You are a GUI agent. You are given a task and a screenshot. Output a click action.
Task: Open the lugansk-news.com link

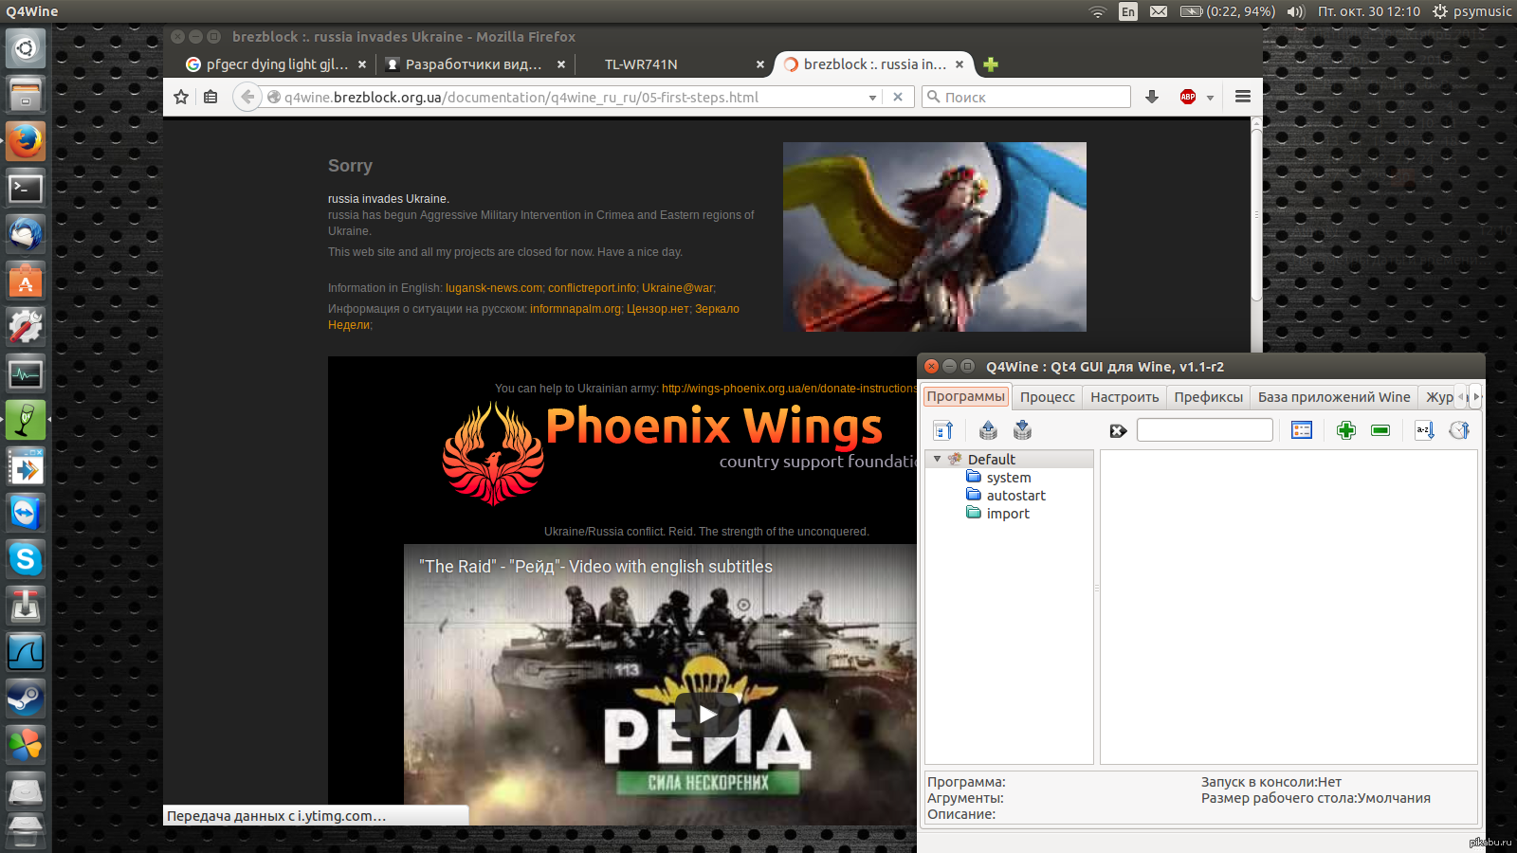point(494,288)
